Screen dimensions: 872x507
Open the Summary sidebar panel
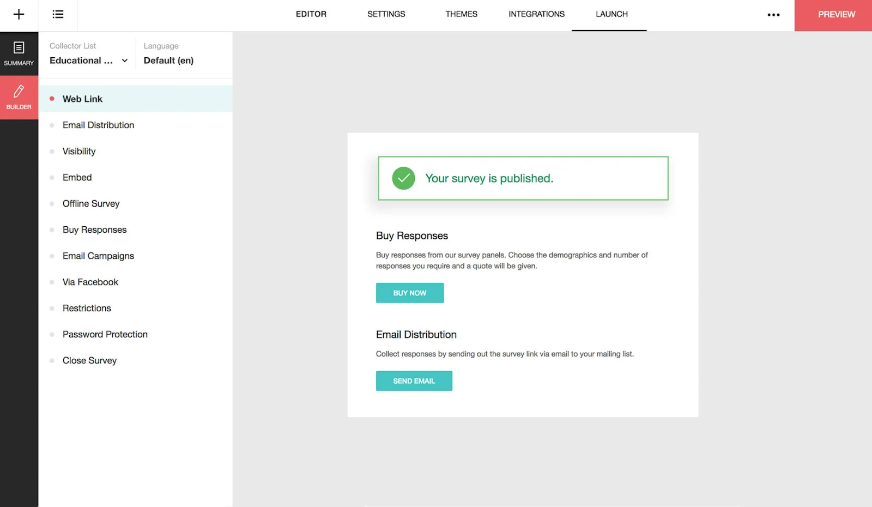19,53
